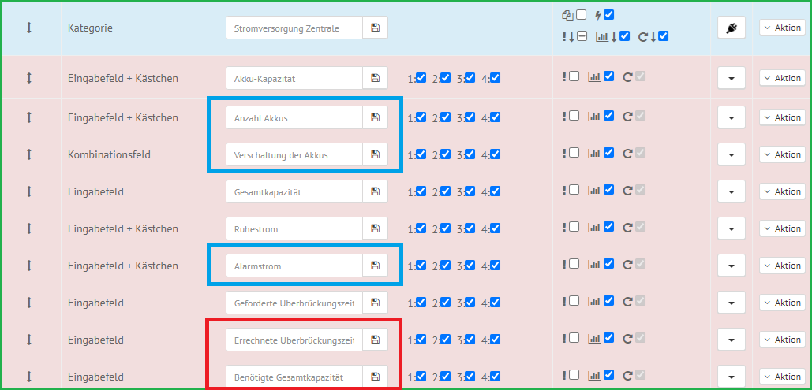The image size is (812, 390).
Task: Enable exclamation checkbox in Errechnete Überbrückungszeit row
Action: [574, 338]
